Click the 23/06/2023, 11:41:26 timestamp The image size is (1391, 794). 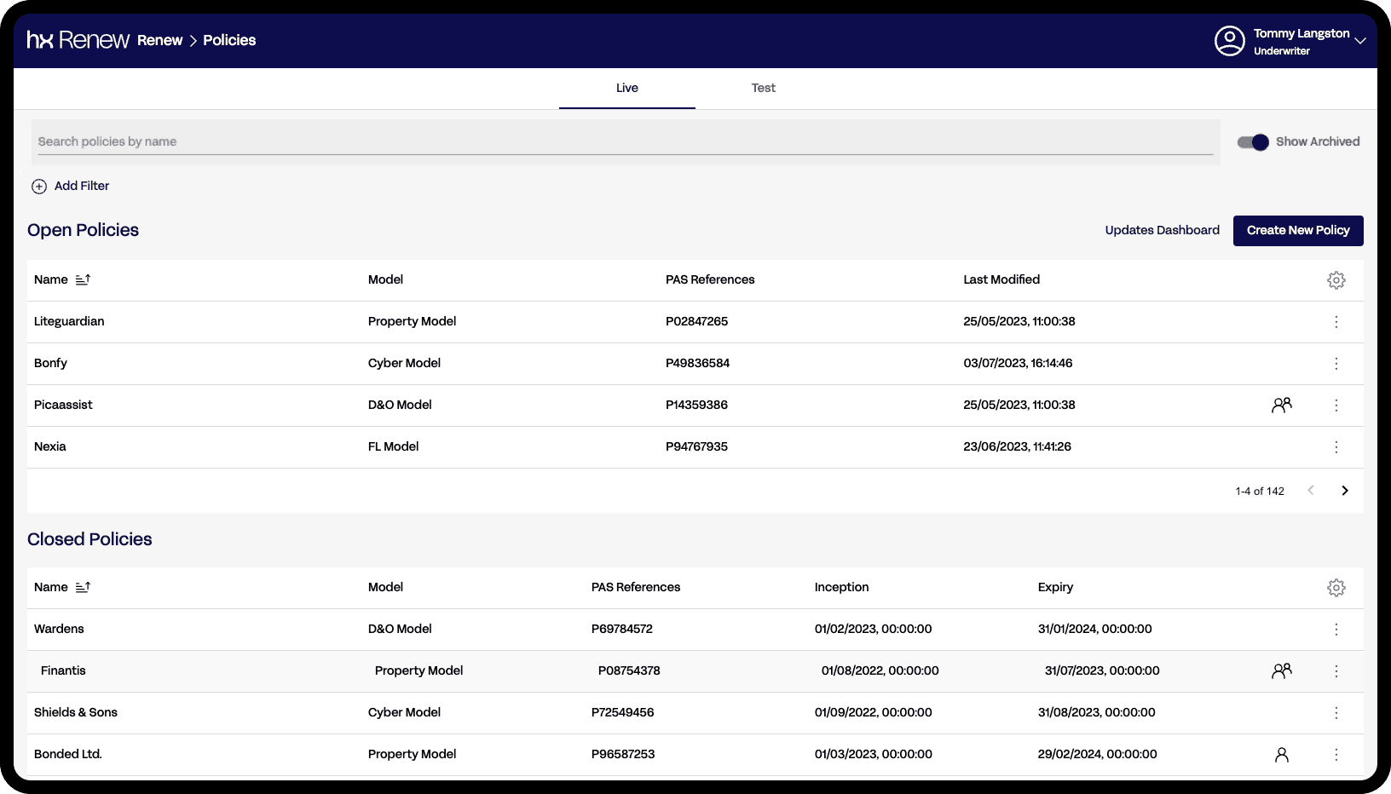1017,446
